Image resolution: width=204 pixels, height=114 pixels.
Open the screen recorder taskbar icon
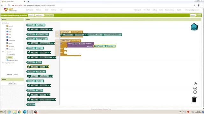[36, 112]
